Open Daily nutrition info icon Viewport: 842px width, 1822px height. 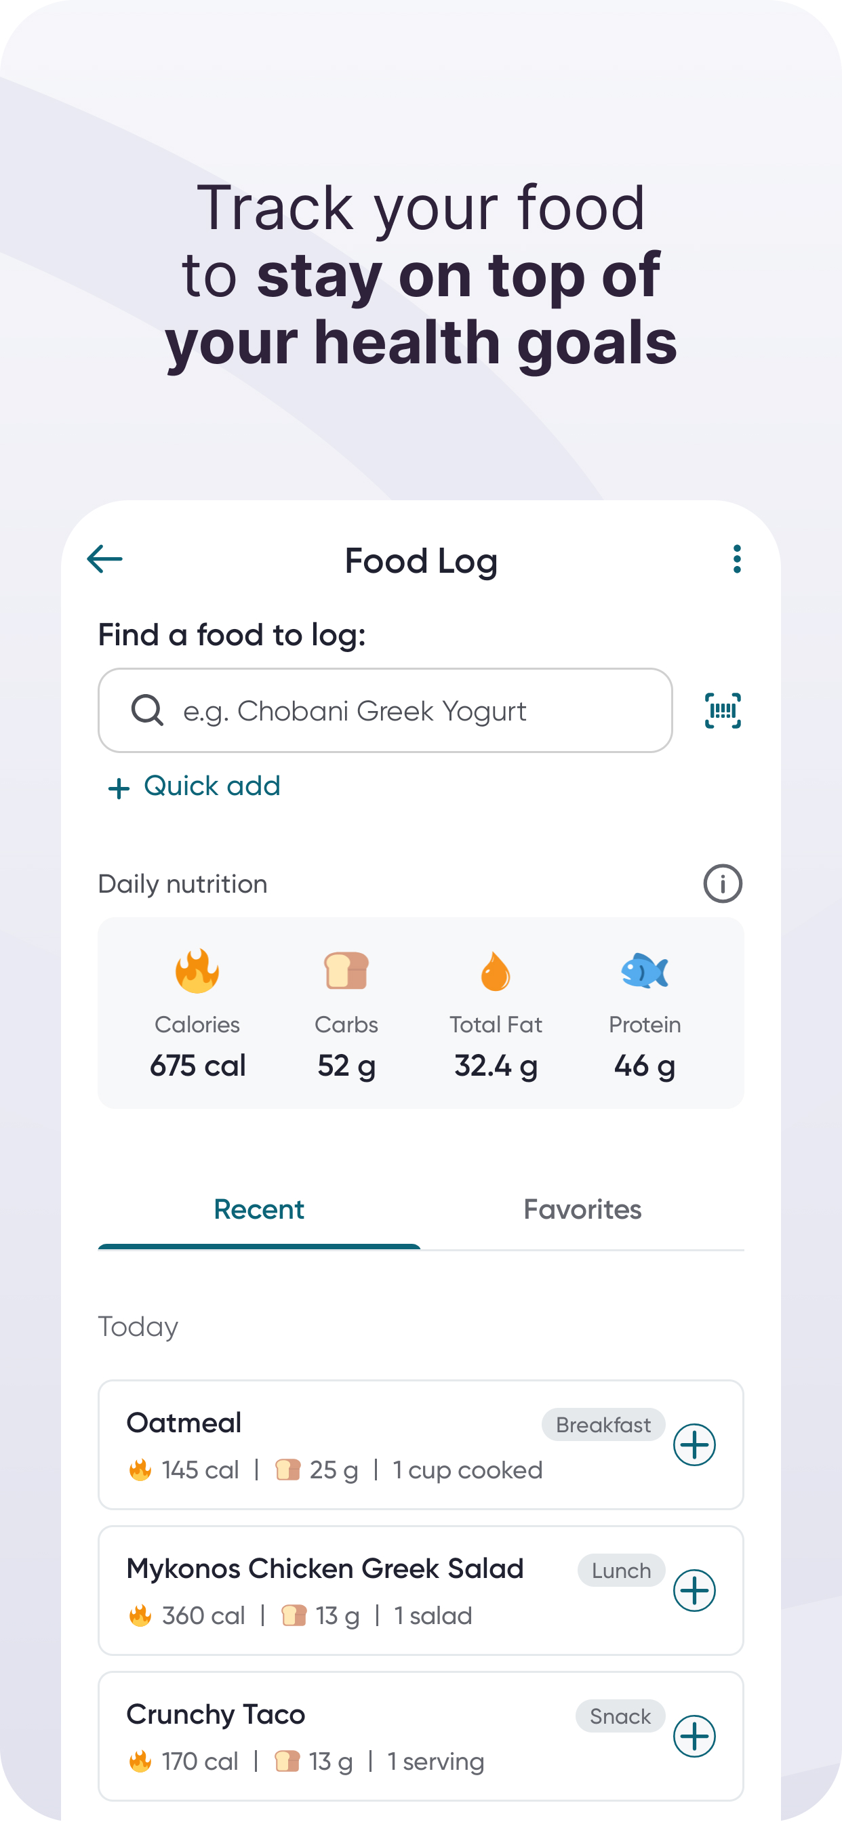[723, 883]
